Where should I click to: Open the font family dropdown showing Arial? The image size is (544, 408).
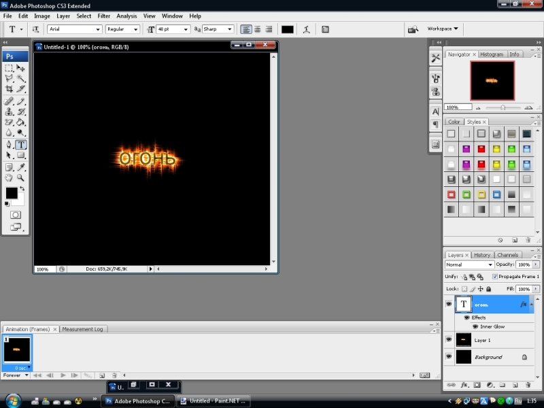[75, 29]
